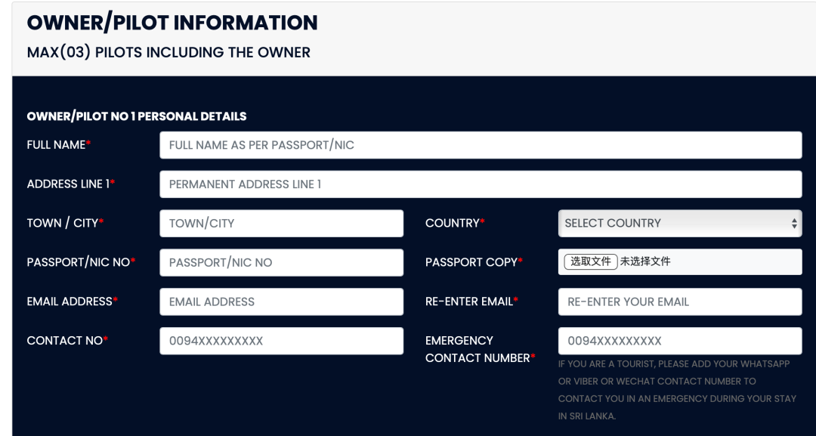Click the Passport/NIC No input field
Screen dimensions: 816x436
point(282,262)
